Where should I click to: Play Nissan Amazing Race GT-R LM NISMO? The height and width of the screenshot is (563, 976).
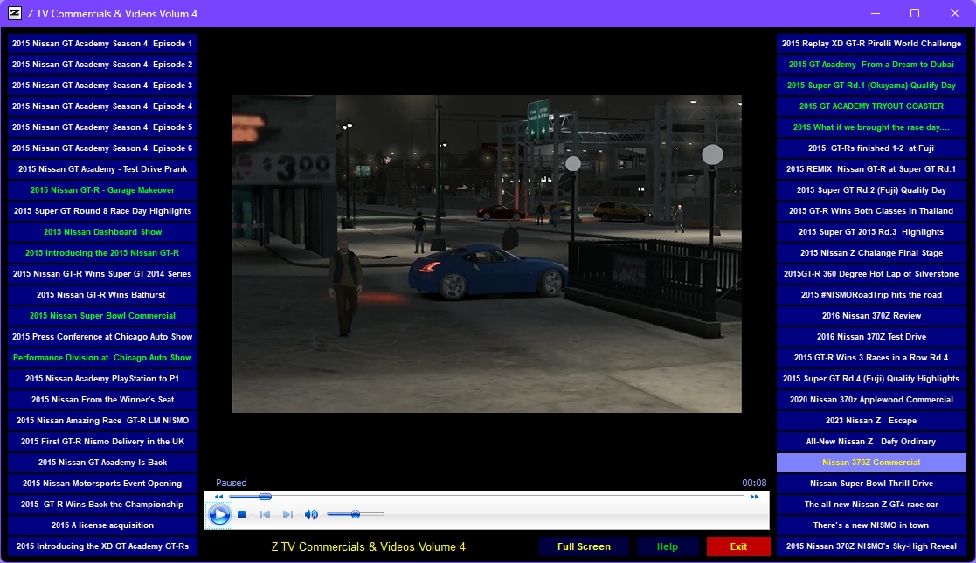point(103,421)
